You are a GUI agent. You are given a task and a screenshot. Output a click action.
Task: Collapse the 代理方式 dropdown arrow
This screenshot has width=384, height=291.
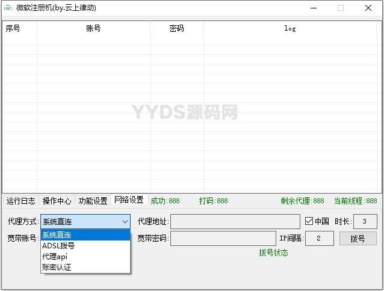click(x=125, y=221)
